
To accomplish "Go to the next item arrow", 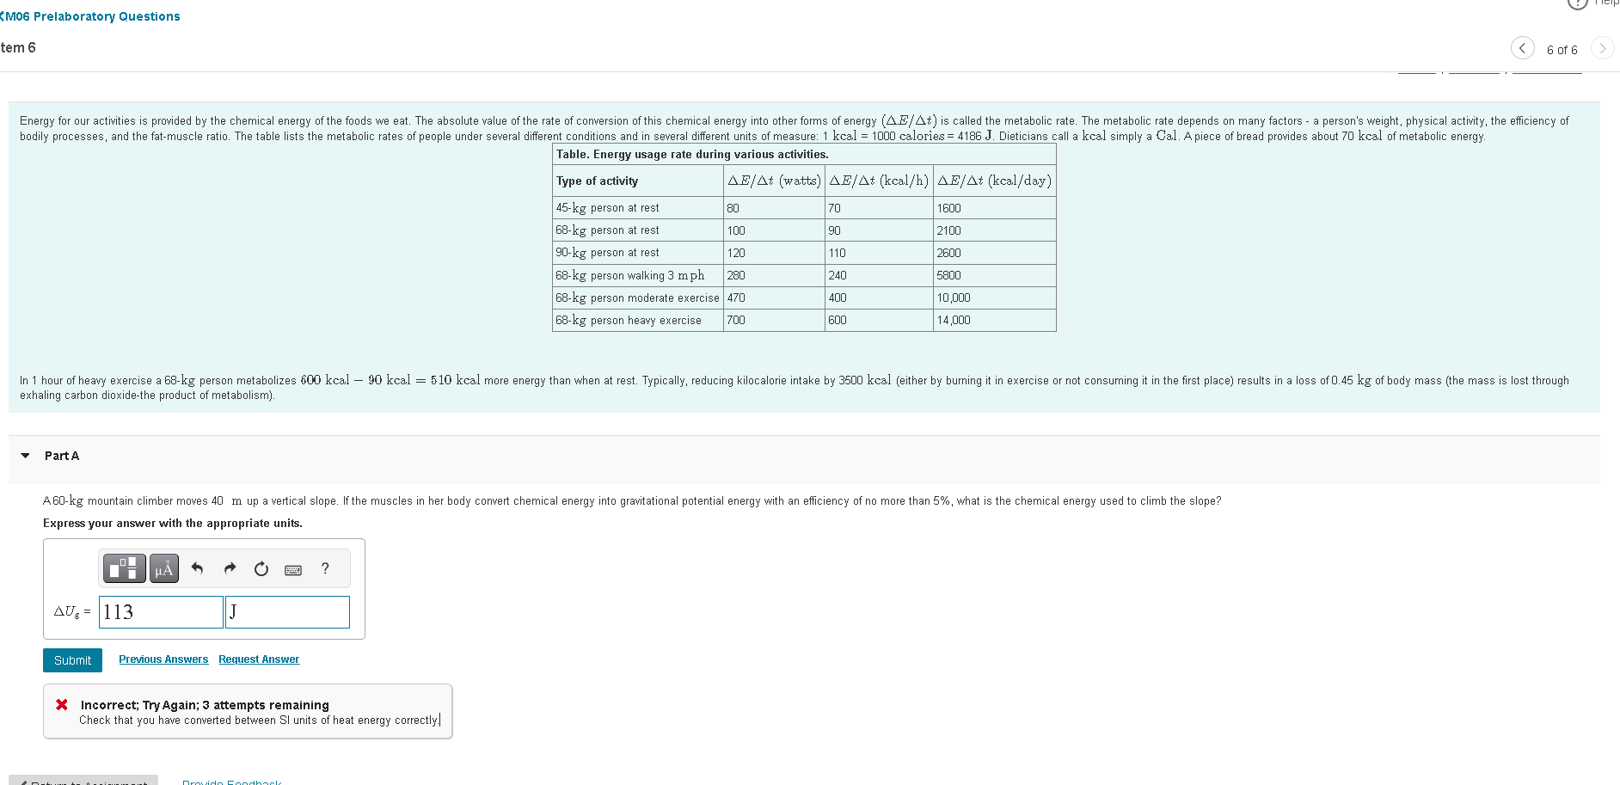I will coord(1602,48).
